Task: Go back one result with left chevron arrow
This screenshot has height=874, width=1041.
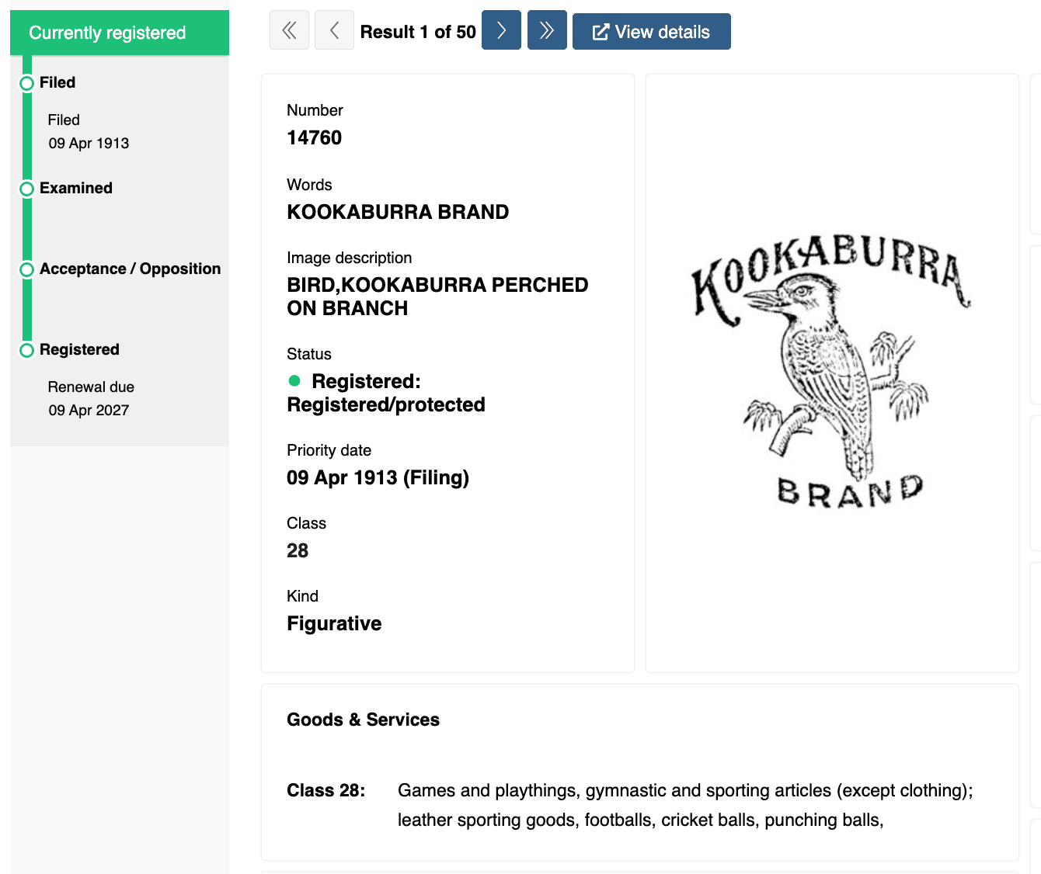Action: pos(334,30)
